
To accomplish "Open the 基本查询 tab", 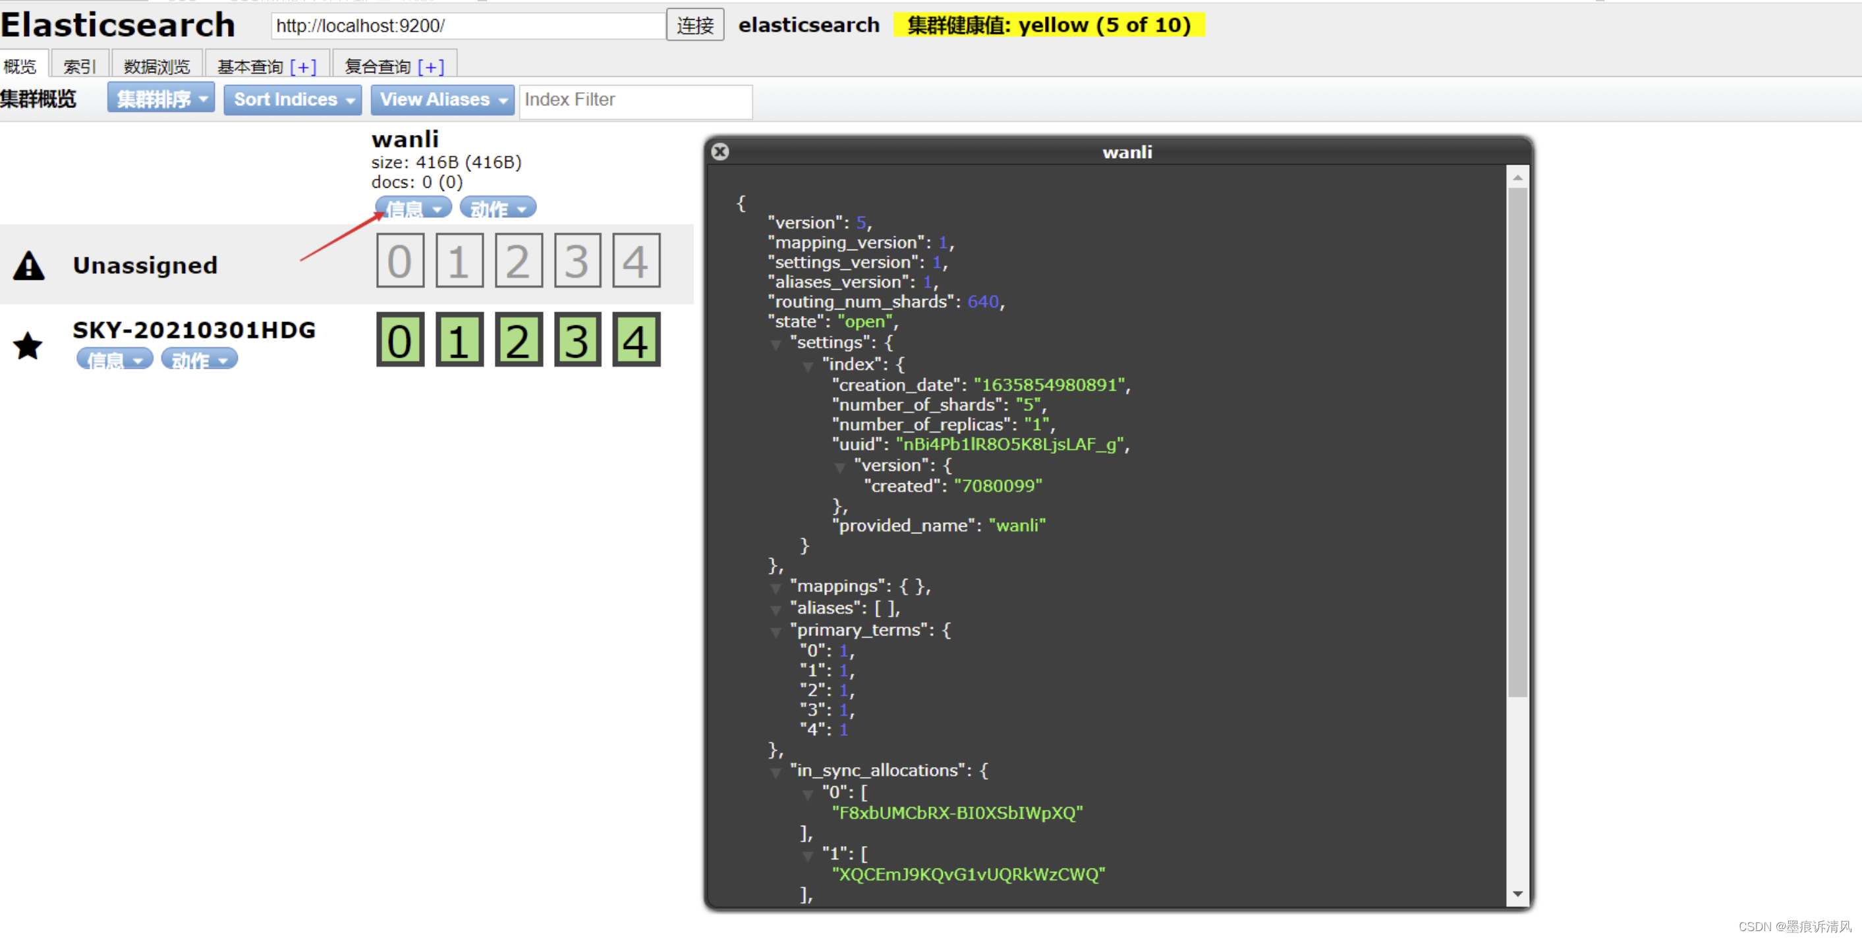I will tap(250, 67).
